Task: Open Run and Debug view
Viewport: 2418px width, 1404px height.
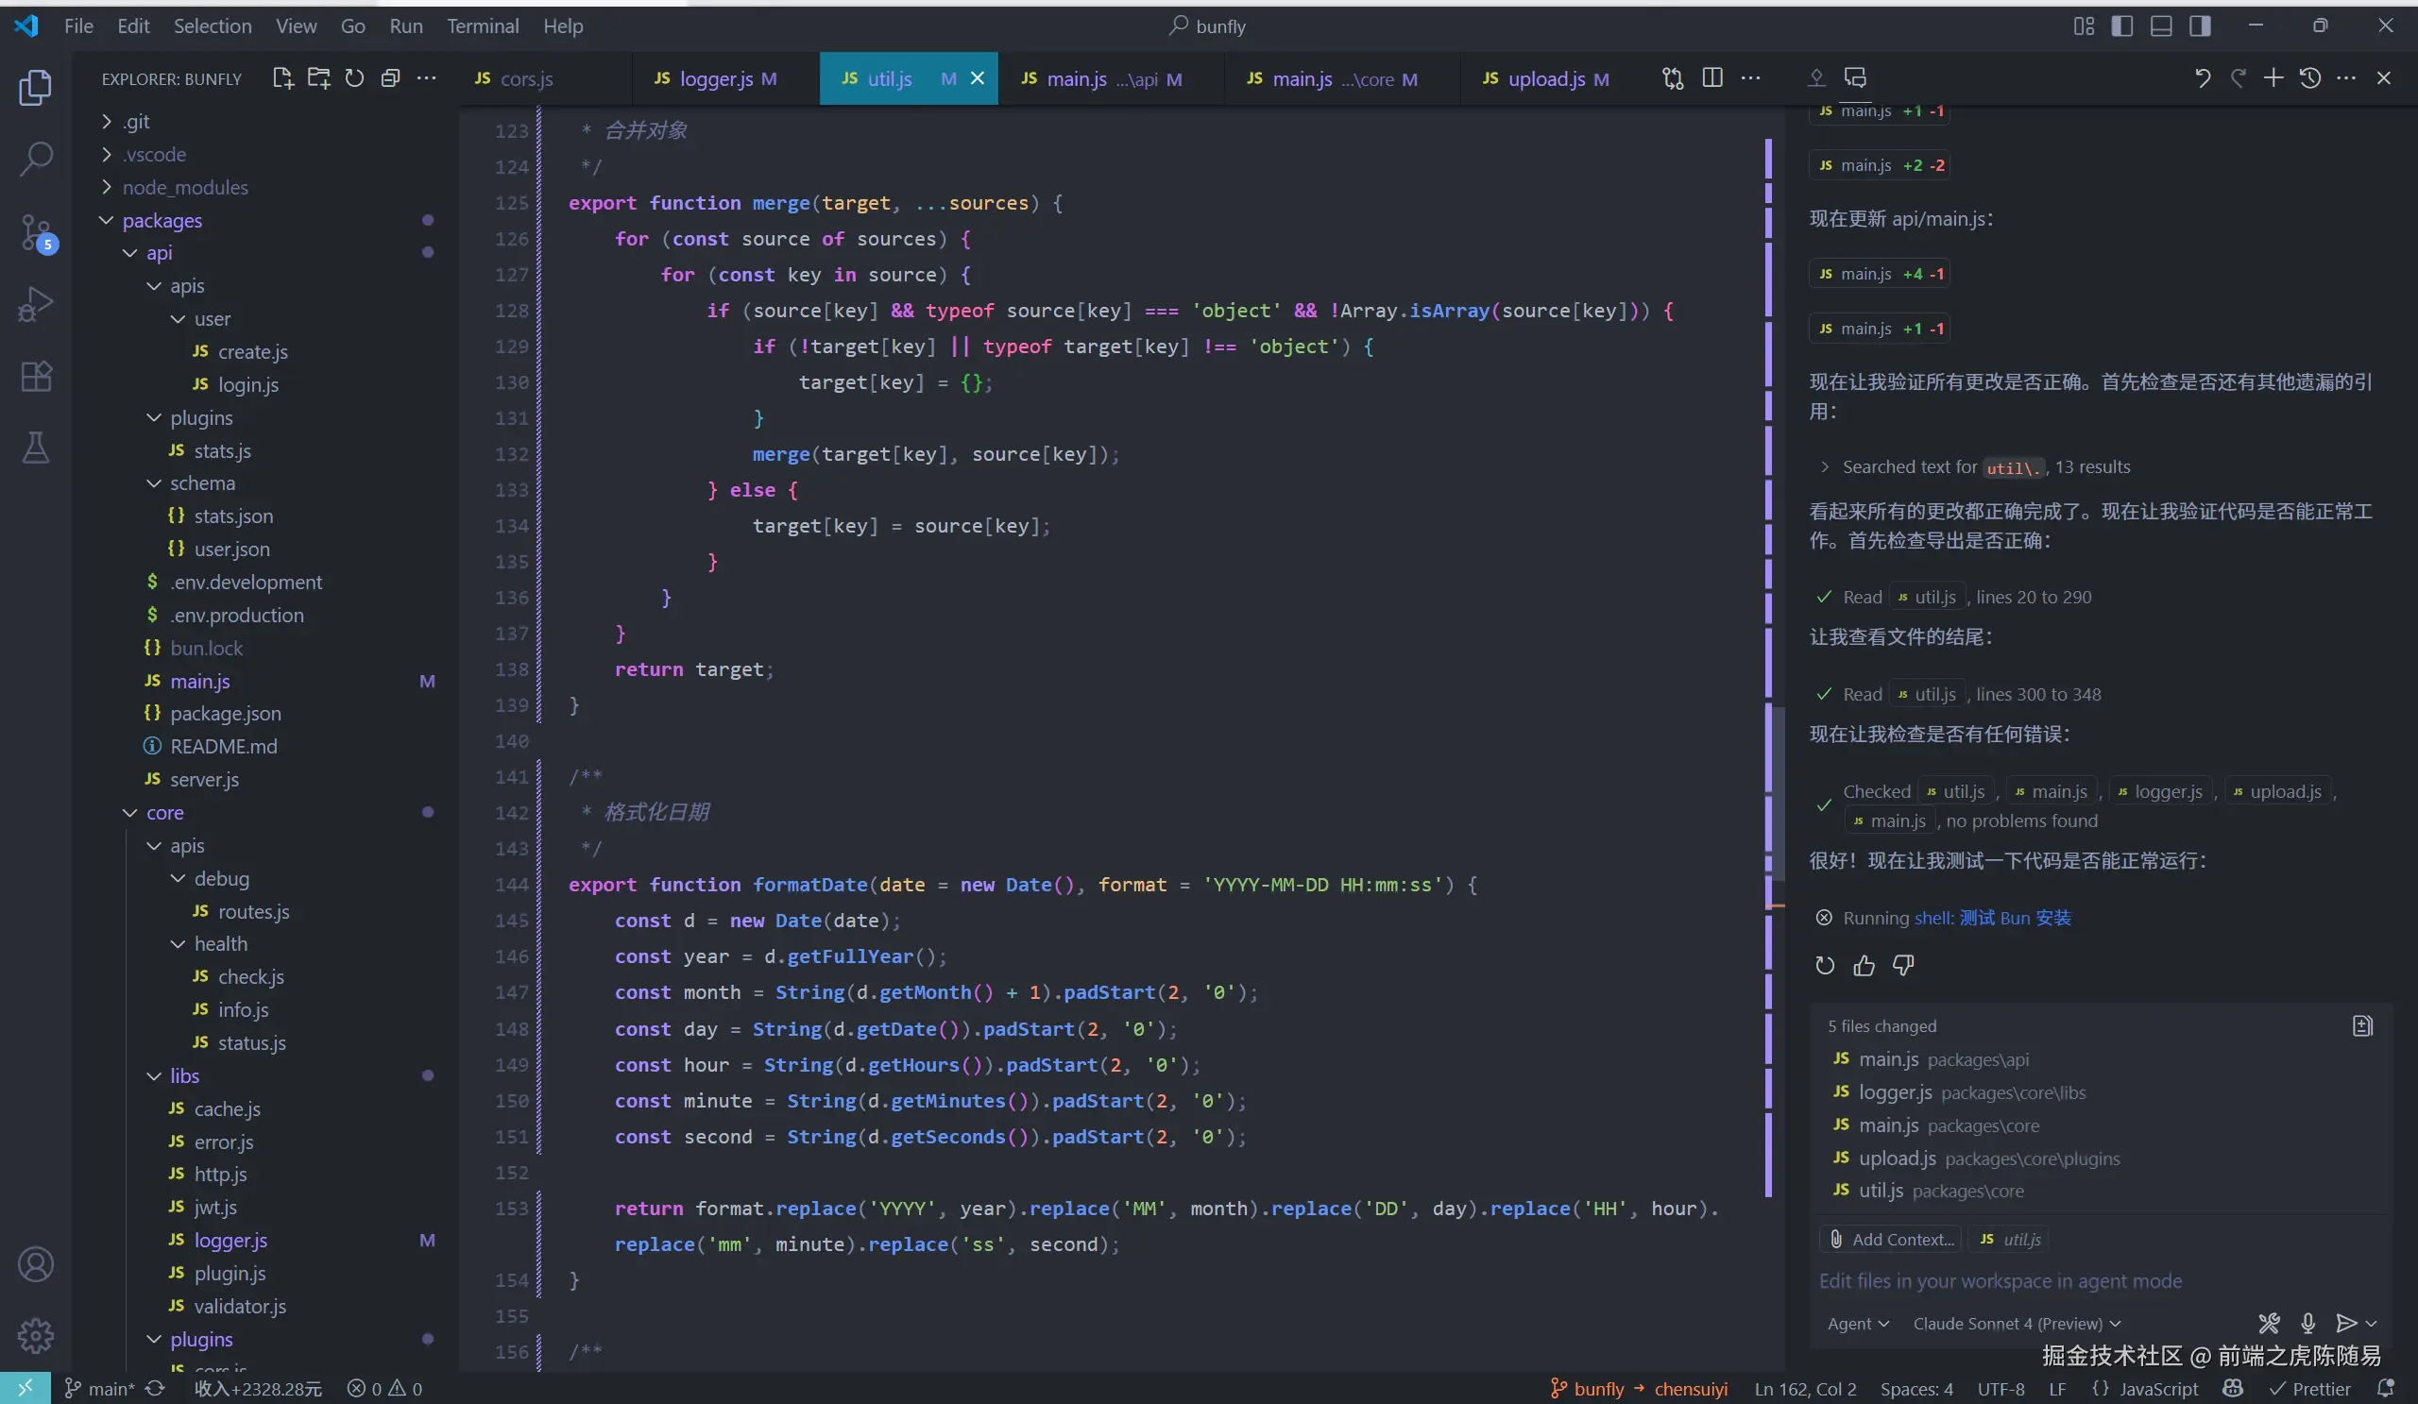Action: point(36,304)
